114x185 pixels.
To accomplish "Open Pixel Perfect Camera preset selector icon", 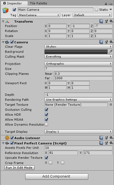I will click(106, 143).
